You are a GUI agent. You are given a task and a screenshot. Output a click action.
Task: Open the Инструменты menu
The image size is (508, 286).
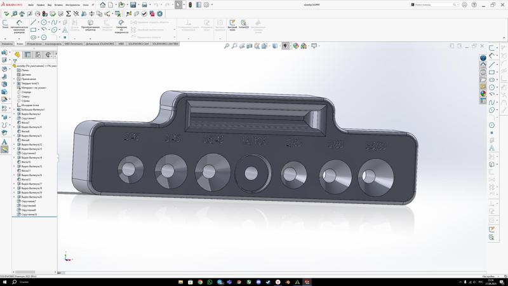coord(72,5)
